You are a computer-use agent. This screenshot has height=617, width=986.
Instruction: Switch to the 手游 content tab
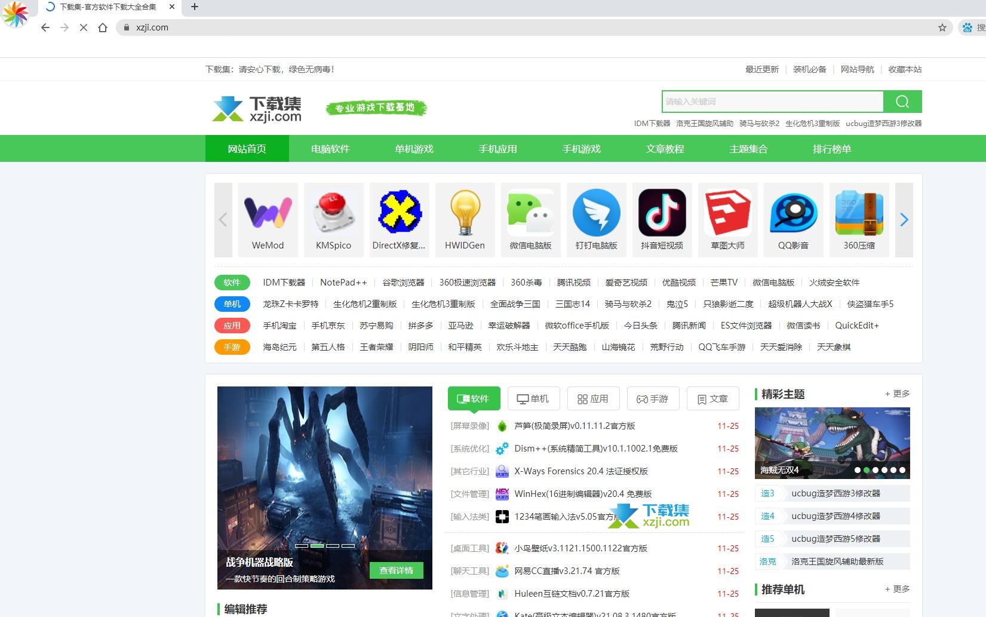click(x=653, y=399)
